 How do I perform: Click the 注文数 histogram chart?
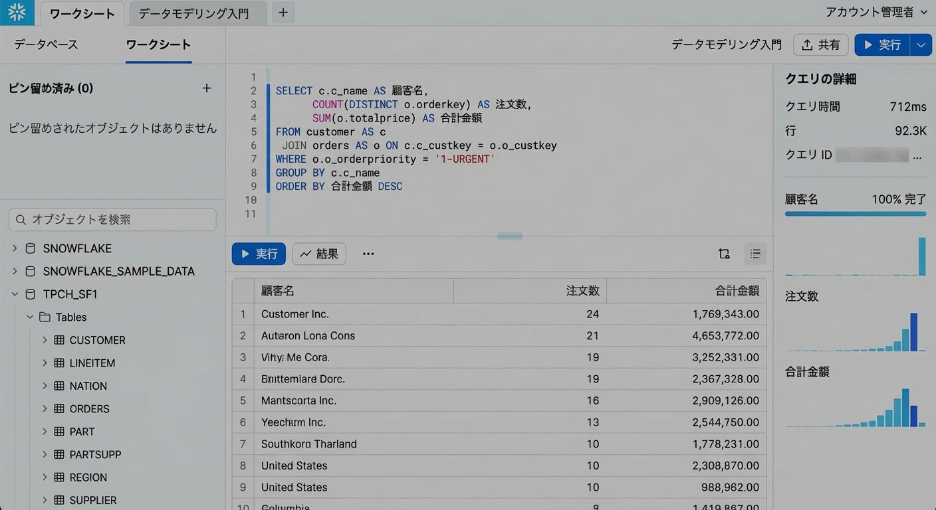[856, 331]
